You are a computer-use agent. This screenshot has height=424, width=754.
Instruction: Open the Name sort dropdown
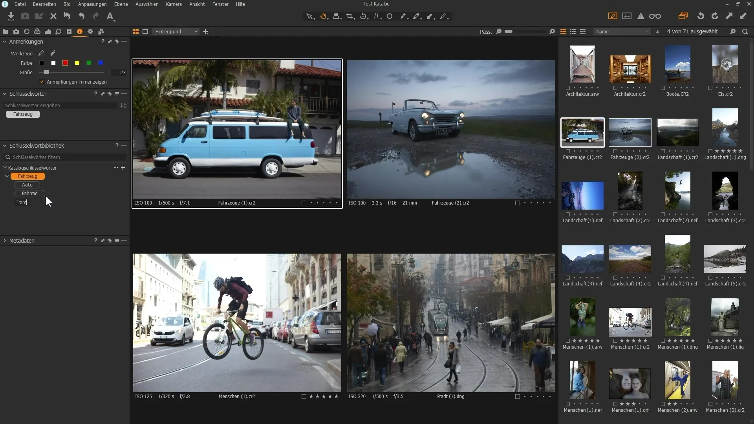coord(622,31)
